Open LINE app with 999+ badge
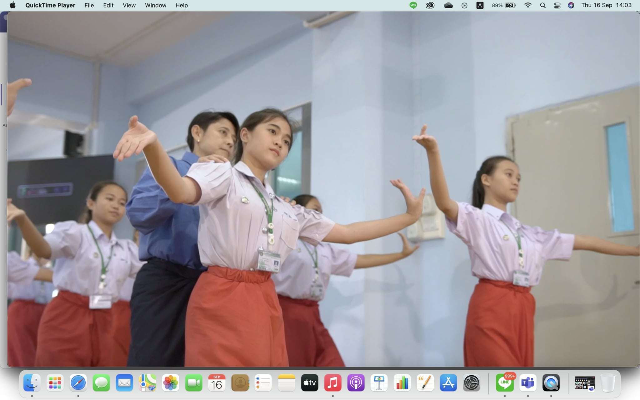 tap(505, 383)
